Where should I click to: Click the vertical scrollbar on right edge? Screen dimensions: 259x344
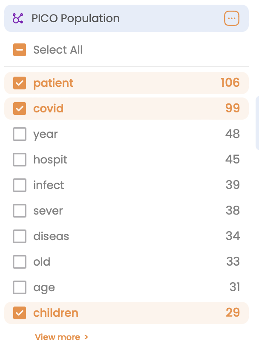click(x=257, y=123)
